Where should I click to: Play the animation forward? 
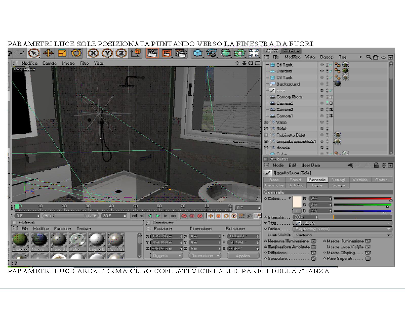pos(158,216)
